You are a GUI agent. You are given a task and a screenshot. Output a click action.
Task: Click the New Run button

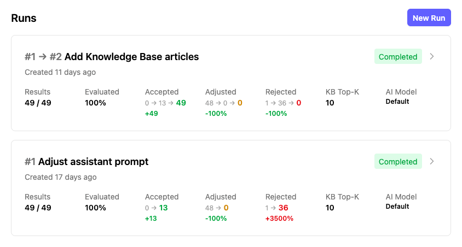pyautogui.click(x=429, y=17)
